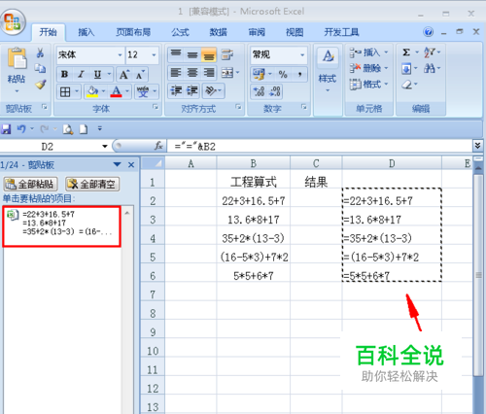Click the phonetic guide wén icon

(143, 91)
